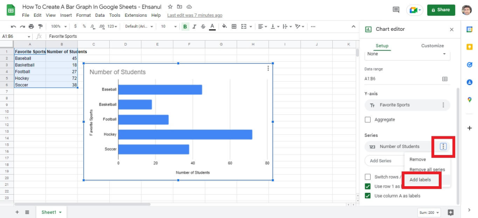Open vertical align dropdown
The image size is (478, 218).
[x=274, y=27]
